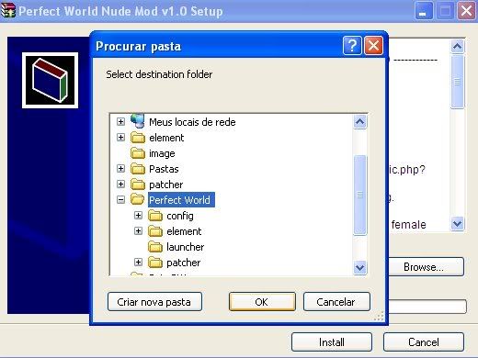Image resolution: width=478 pixels, height=358 pixels.
Task: Click the Install button
Action: 332,341
